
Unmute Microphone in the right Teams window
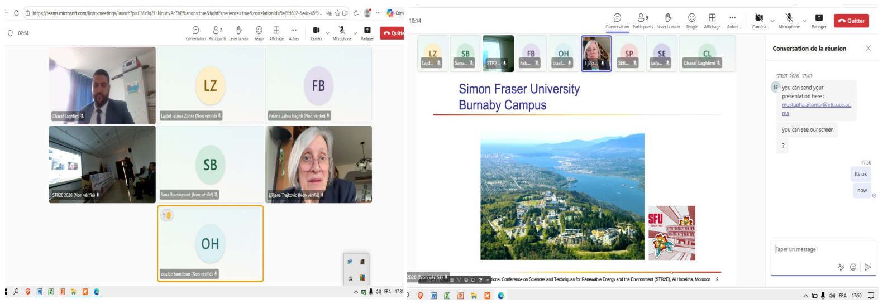[789, 21]
